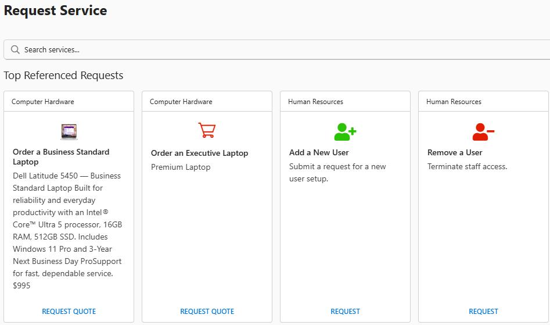
Task: Click Computer Hardware label on Executive Laptop card
Action: tap(181, 102)
